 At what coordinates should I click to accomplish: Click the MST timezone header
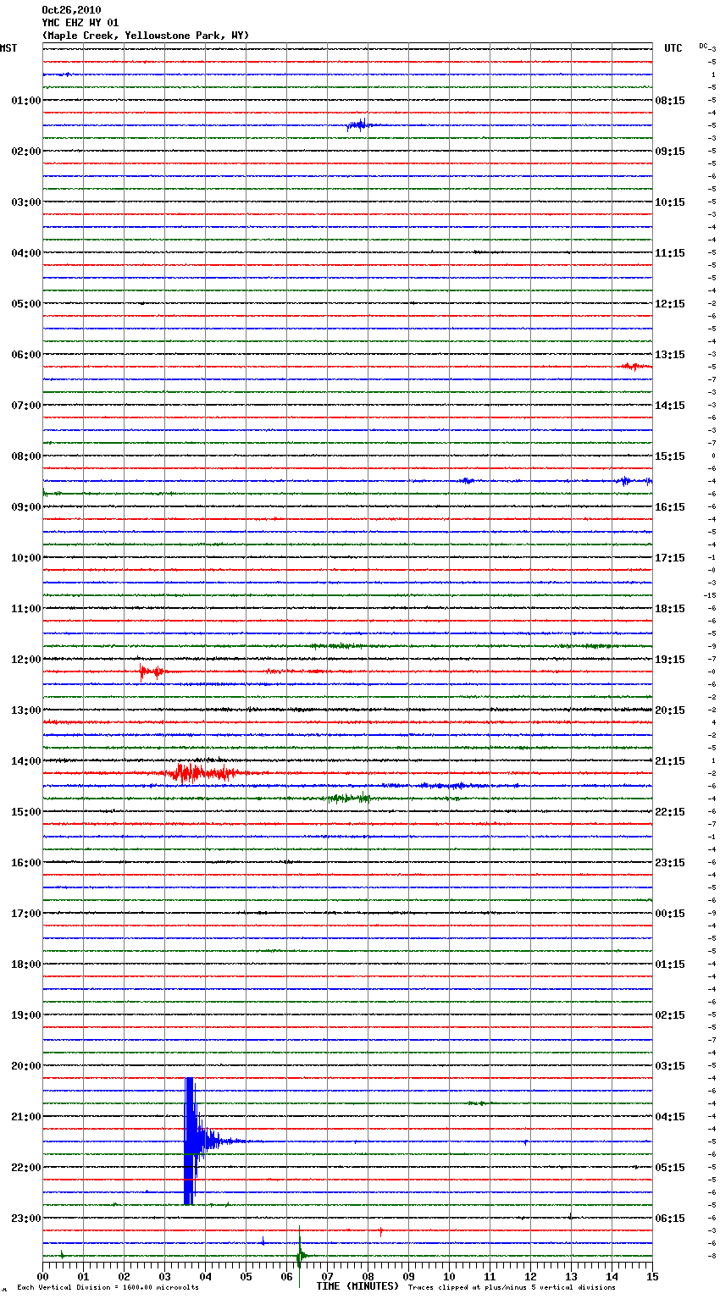pyautogui.click(x=8, y=48)
